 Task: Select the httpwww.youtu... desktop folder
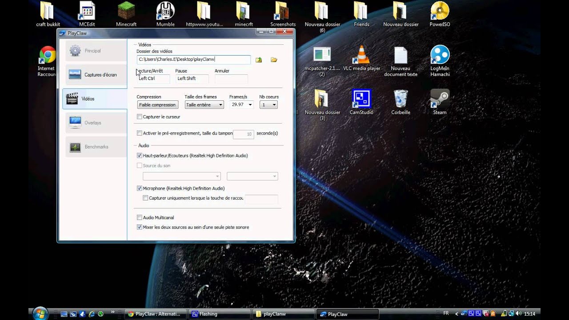point(204,15)
